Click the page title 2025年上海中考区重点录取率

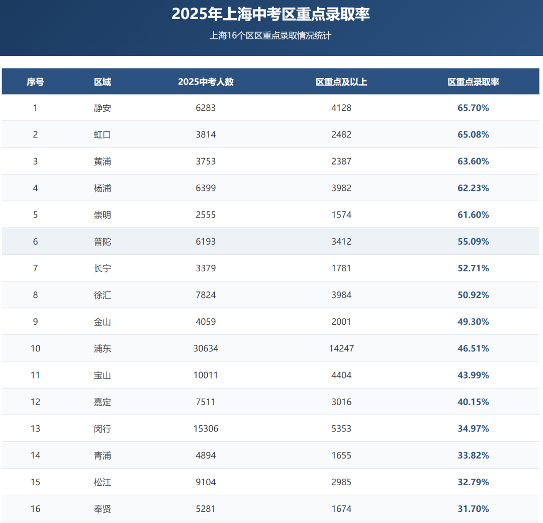271,14
